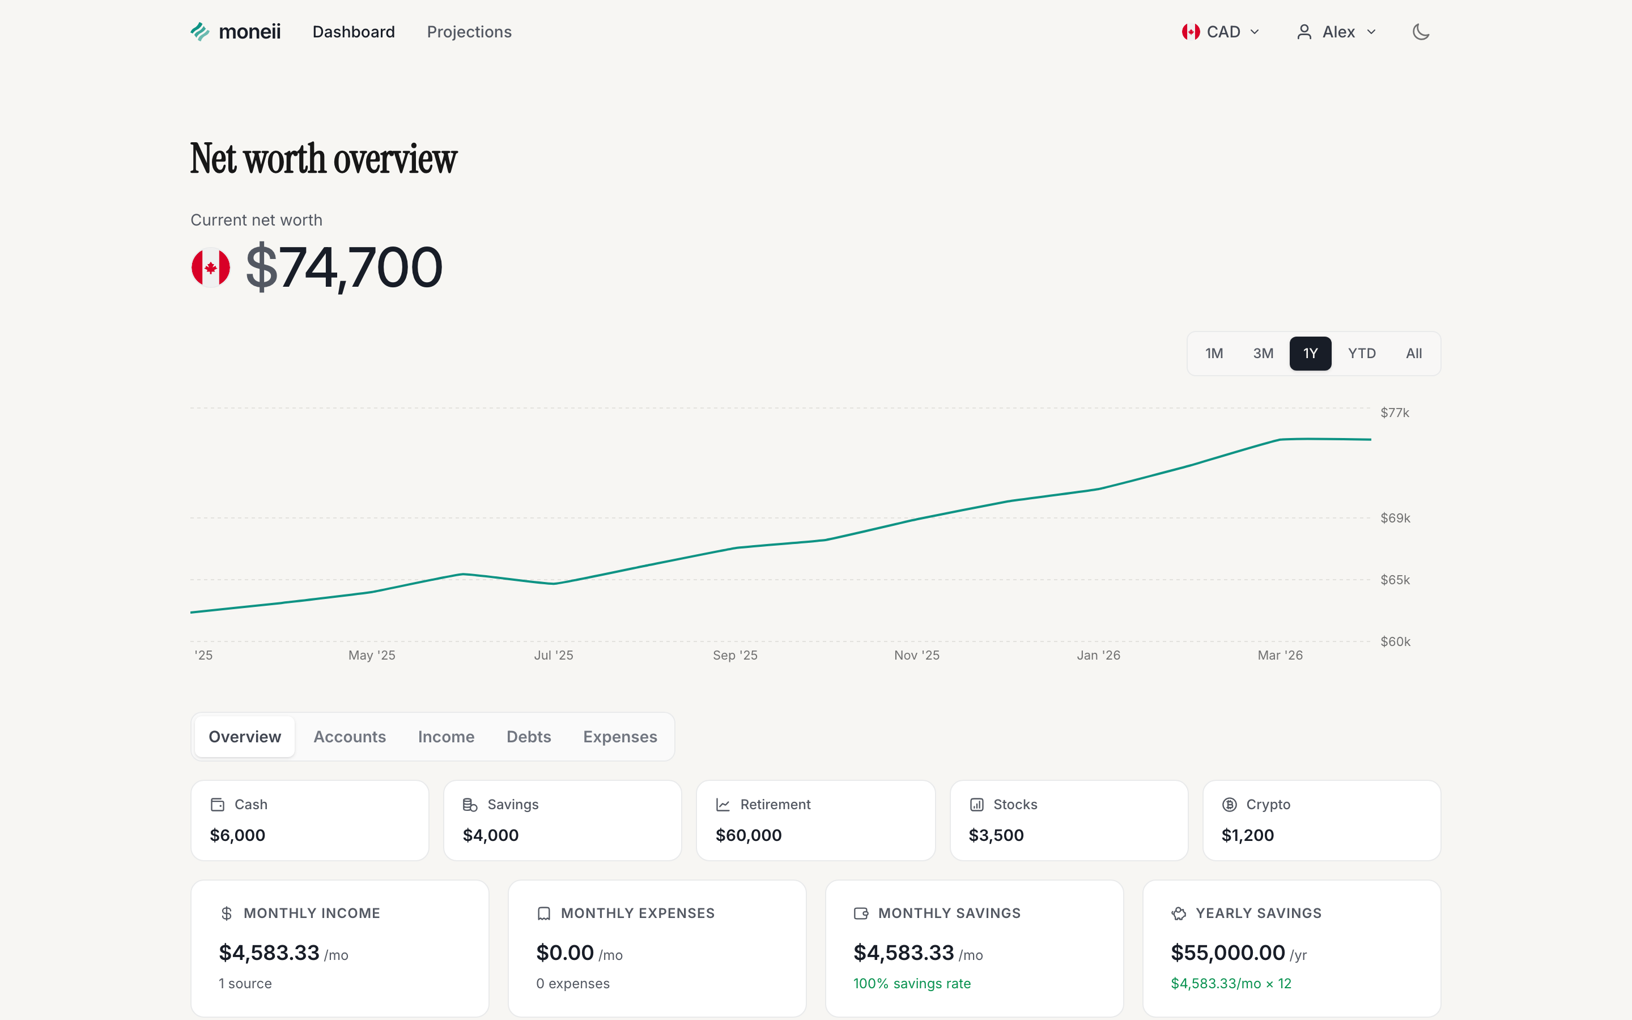Click the $74,700 net worth figure

point(344,267)
